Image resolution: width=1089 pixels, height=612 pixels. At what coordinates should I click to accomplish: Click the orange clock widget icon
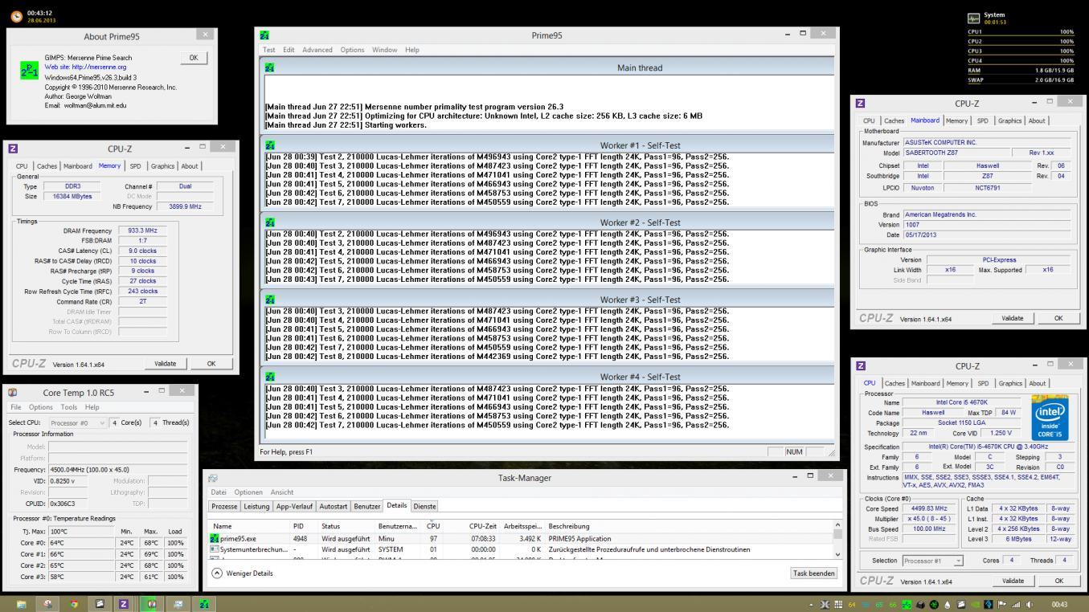tap(17, 16)
